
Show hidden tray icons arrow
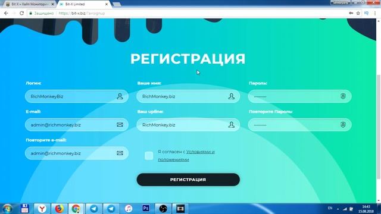338,209
